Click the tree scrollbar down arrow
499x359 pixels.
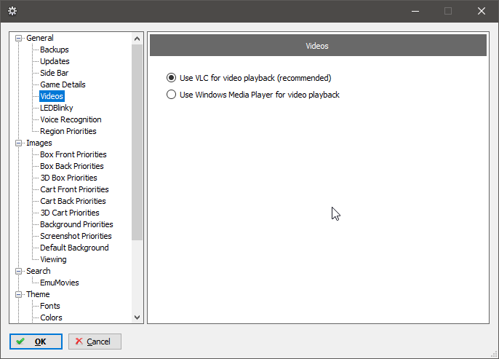point(137,317)
